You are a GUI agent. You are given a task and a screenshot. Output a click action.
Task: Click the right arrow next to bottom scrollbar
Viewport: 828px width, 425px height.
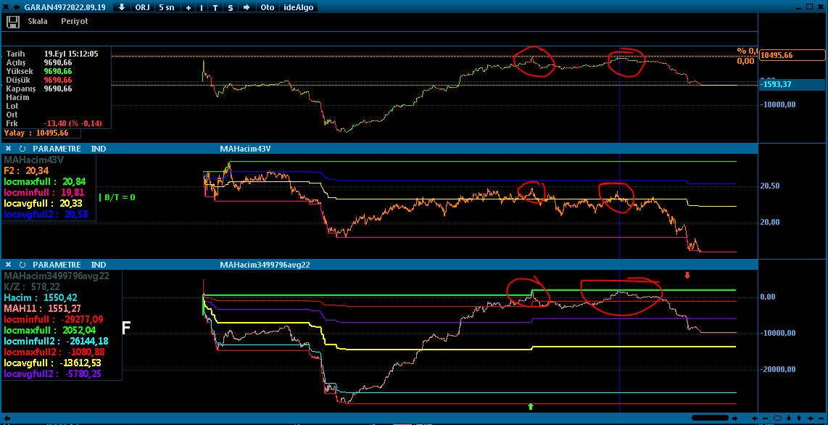point(734,418)
